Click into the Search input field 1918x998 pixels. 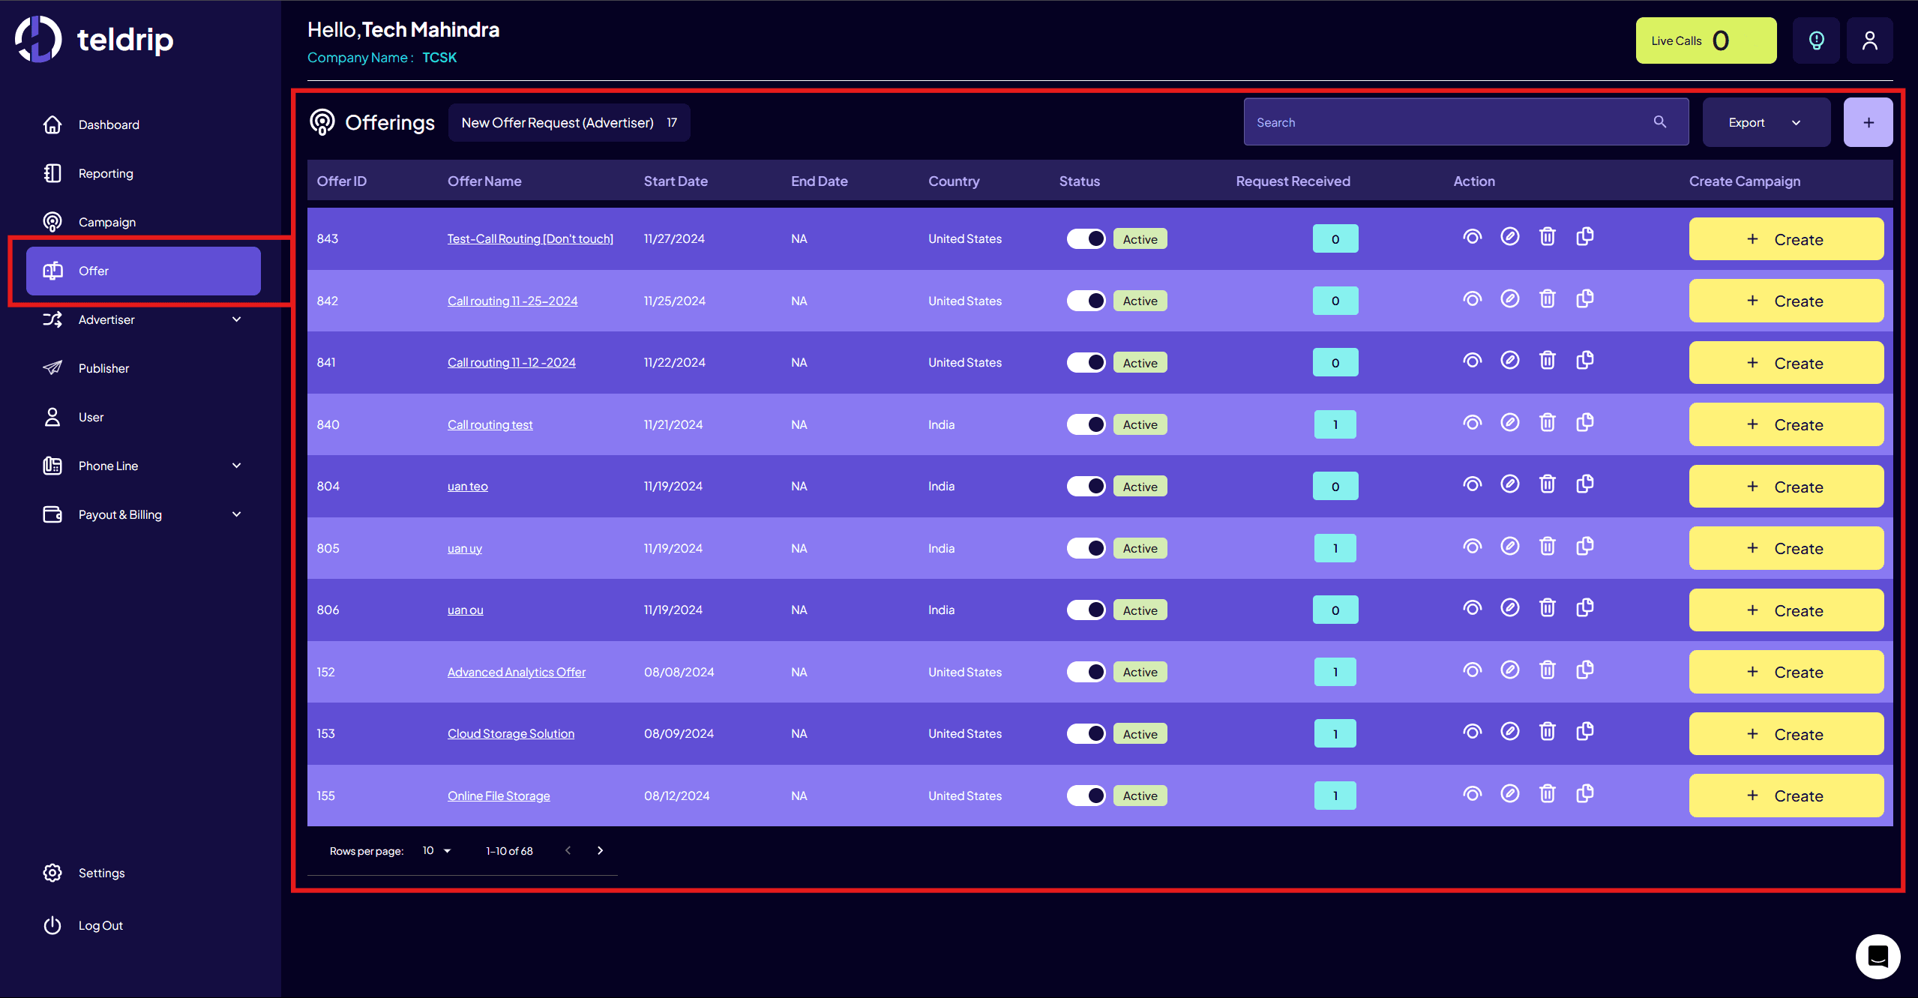click(1447, 122)
